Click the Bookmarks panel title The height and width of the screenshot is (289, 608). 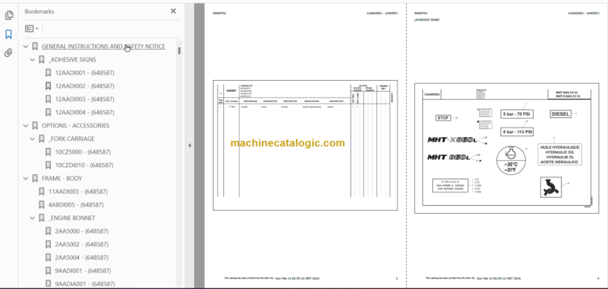pos(40,11)
